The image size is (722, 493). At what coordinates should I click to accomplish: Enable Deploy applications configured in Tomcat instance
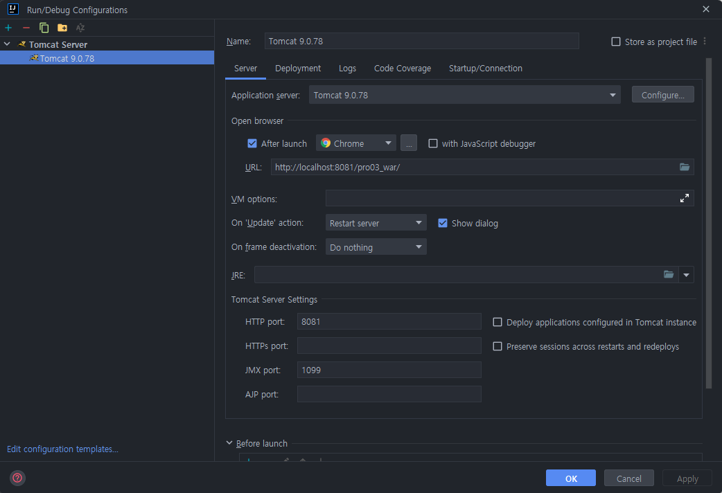pos(498,322)
